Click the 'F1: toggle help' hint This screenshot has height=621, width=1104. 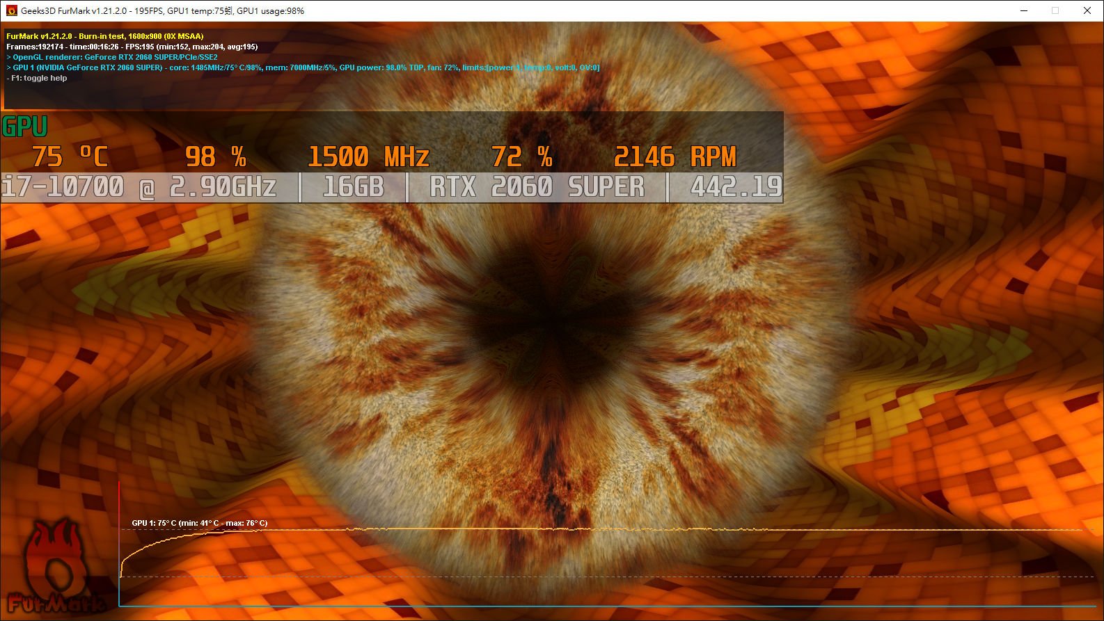click(x=37, y=78)
